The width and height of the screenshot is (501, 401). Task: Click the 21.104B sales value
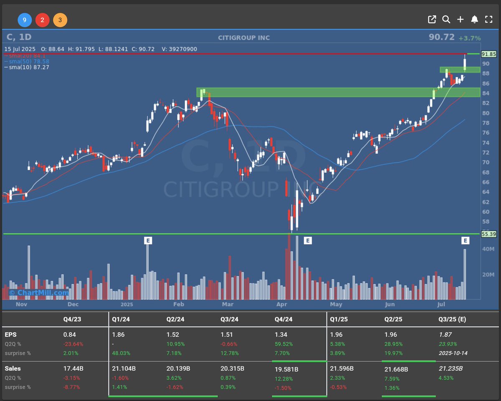pyautogui.click(x=124, y=369)
